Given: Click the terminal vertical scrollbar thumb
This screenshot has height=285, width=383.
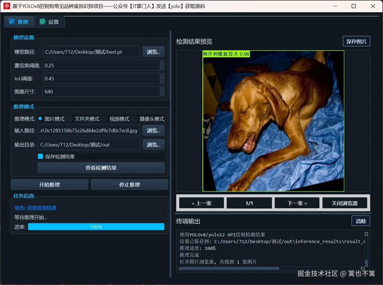Looking at the screenshot, I should 366,263.
